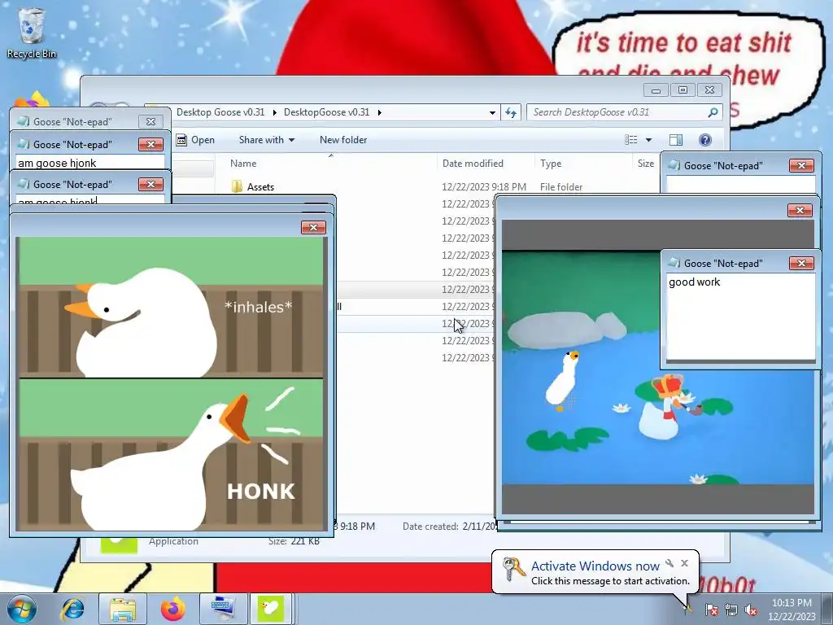
Task: Open Windows Explorer taskbar icon
Action: tap(123, 609)
